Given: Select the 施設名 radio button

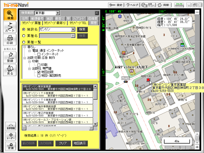Looking at the screenshot, I should tap(24, 29).
